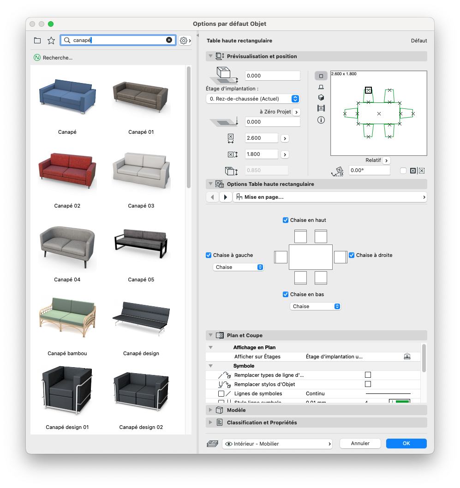
Task: Click the rotation angle icon
Action: [x=337, y=171]
